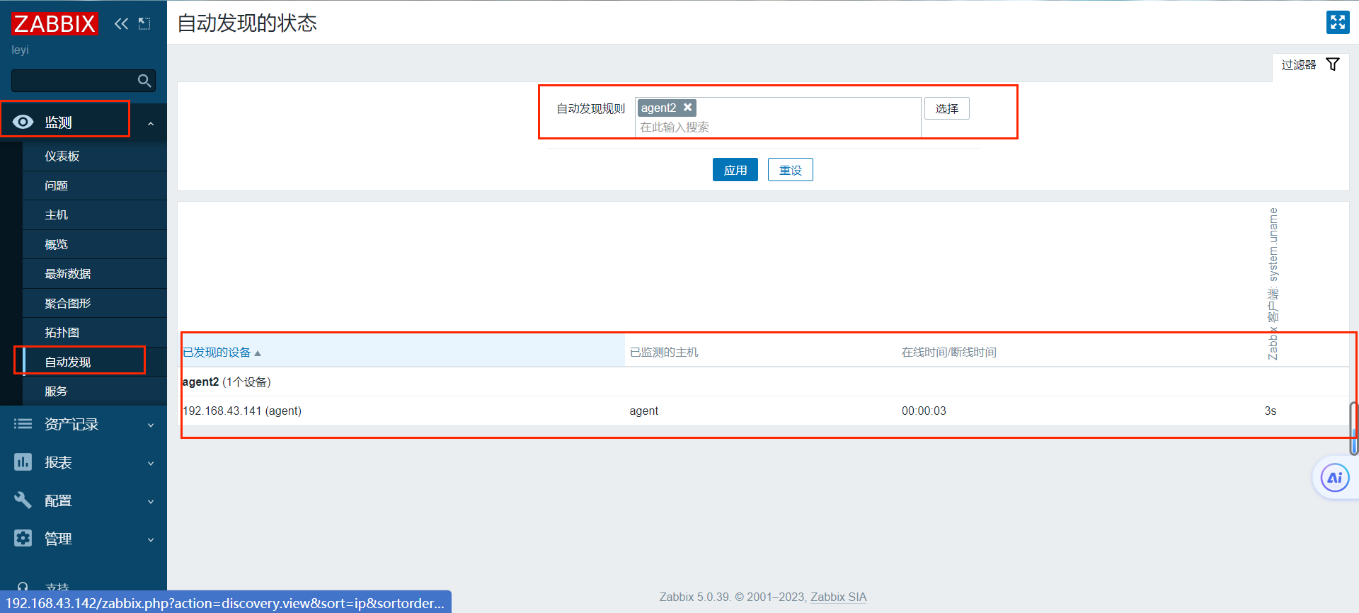Expand the 报表 section chevron
The image size is (1359, 613).
(151, 464)
